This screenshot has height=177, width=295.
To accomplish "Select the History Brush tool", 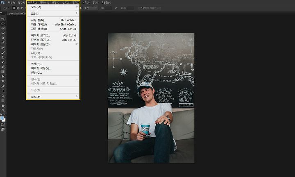I will 3,62.
